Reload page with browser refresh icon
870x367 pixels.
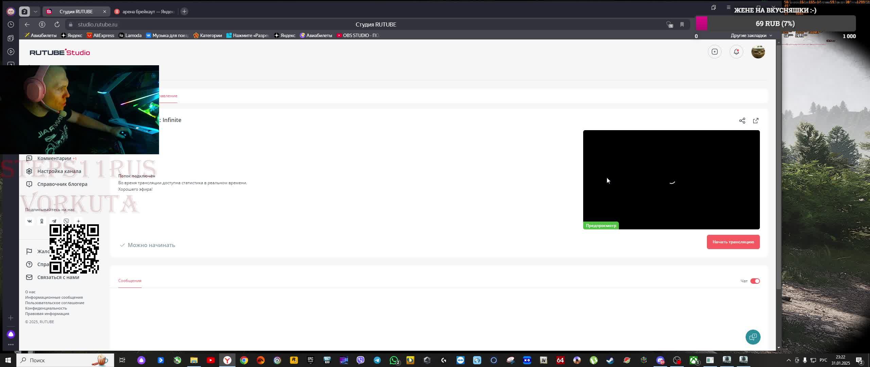(57, 24)
